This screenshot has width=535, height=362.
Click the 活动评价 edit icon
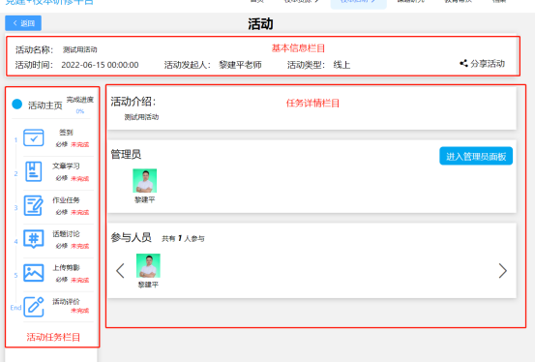(34, 307)
